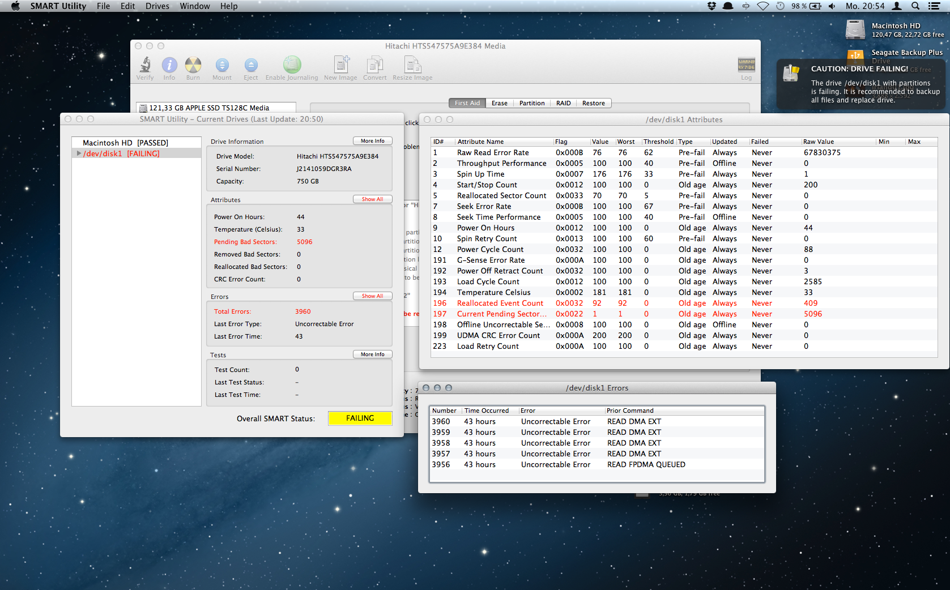Screen dimensions: 950x590
Task: Select the UDMA CRC Error Count row
Action: [x=684, y=335]
